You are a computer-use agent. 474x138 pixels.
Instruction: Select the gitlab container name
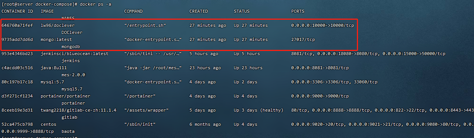(69, 117)
